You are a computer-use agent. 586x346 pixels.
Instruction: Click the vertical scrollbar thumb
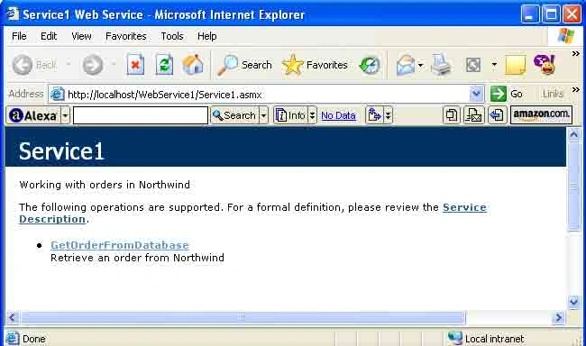(573, 186)
